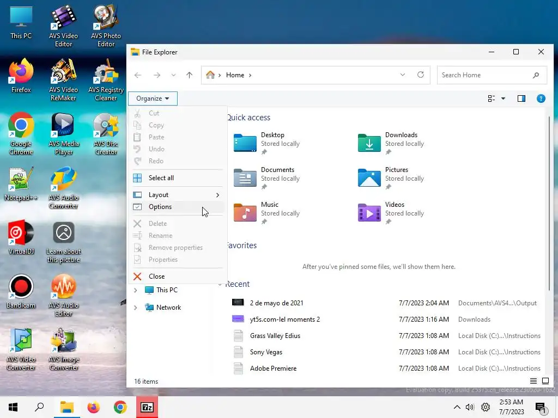The height and width of the screenshot is (418, 558).
Task: Open the Music folder in Quick access
Action: point(267,213)
